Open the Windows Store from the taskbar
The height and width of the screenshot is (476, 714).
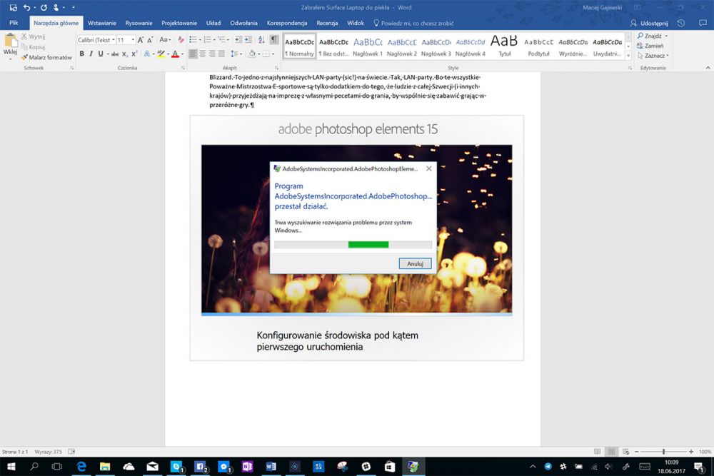point(390,467)
